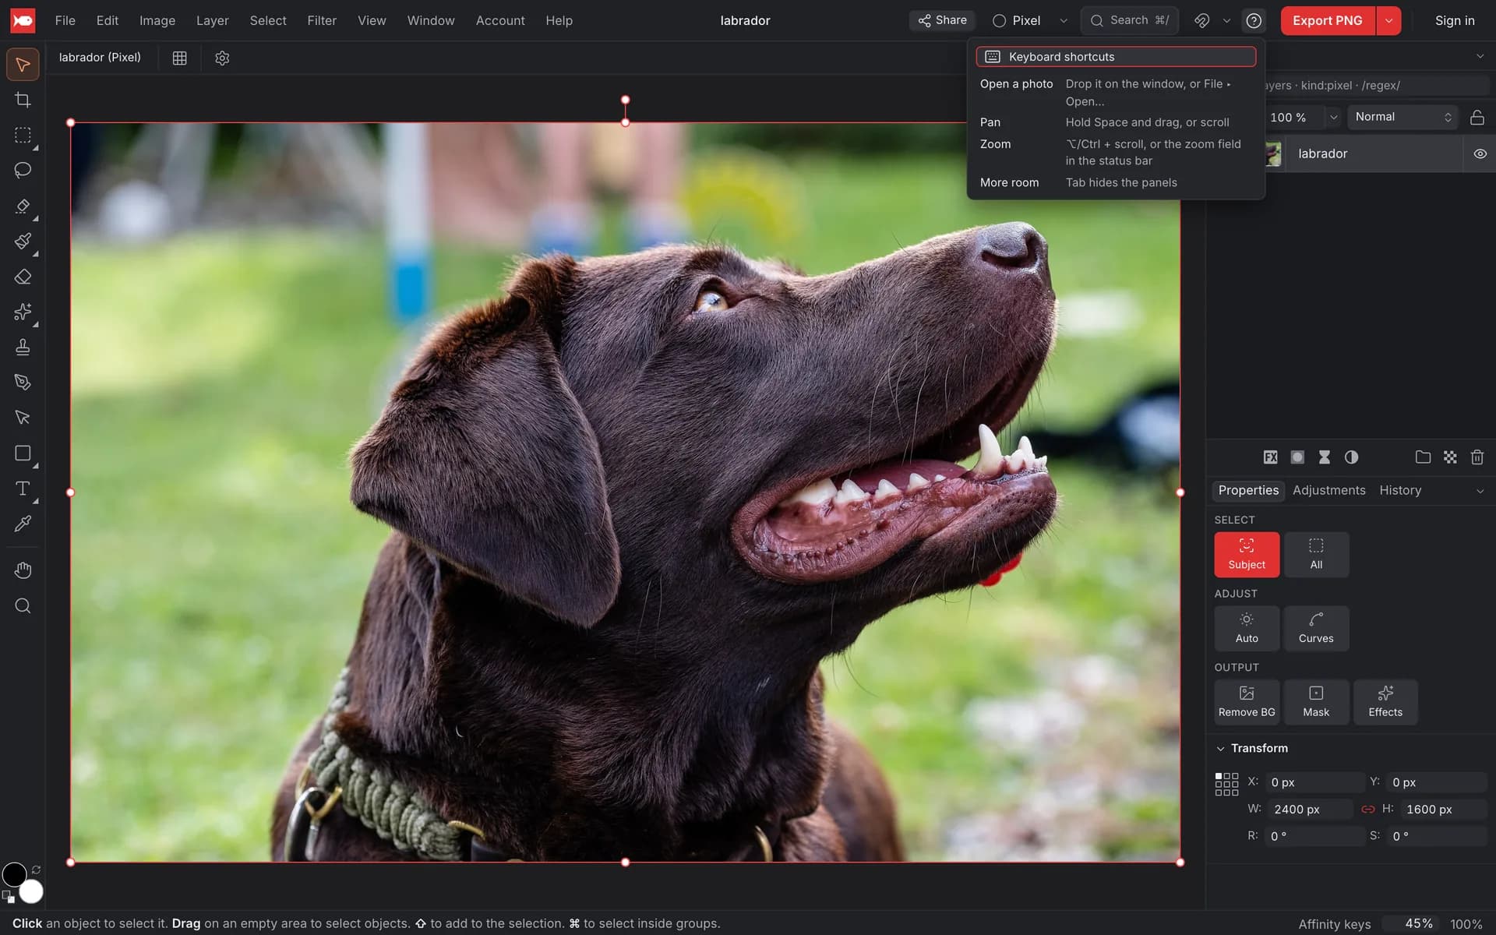
Task: Select the Eraser tool
Action: tap(23, 277)
